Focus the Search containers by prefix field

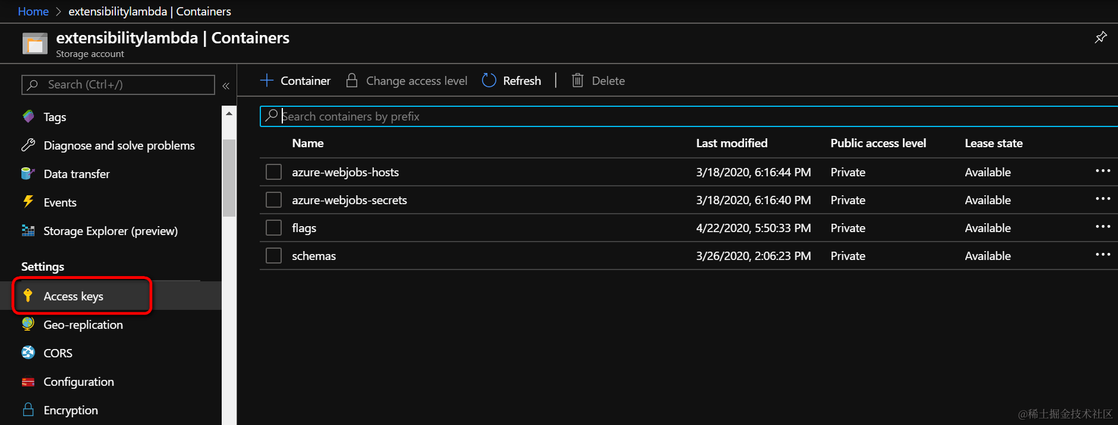[689, 116]
